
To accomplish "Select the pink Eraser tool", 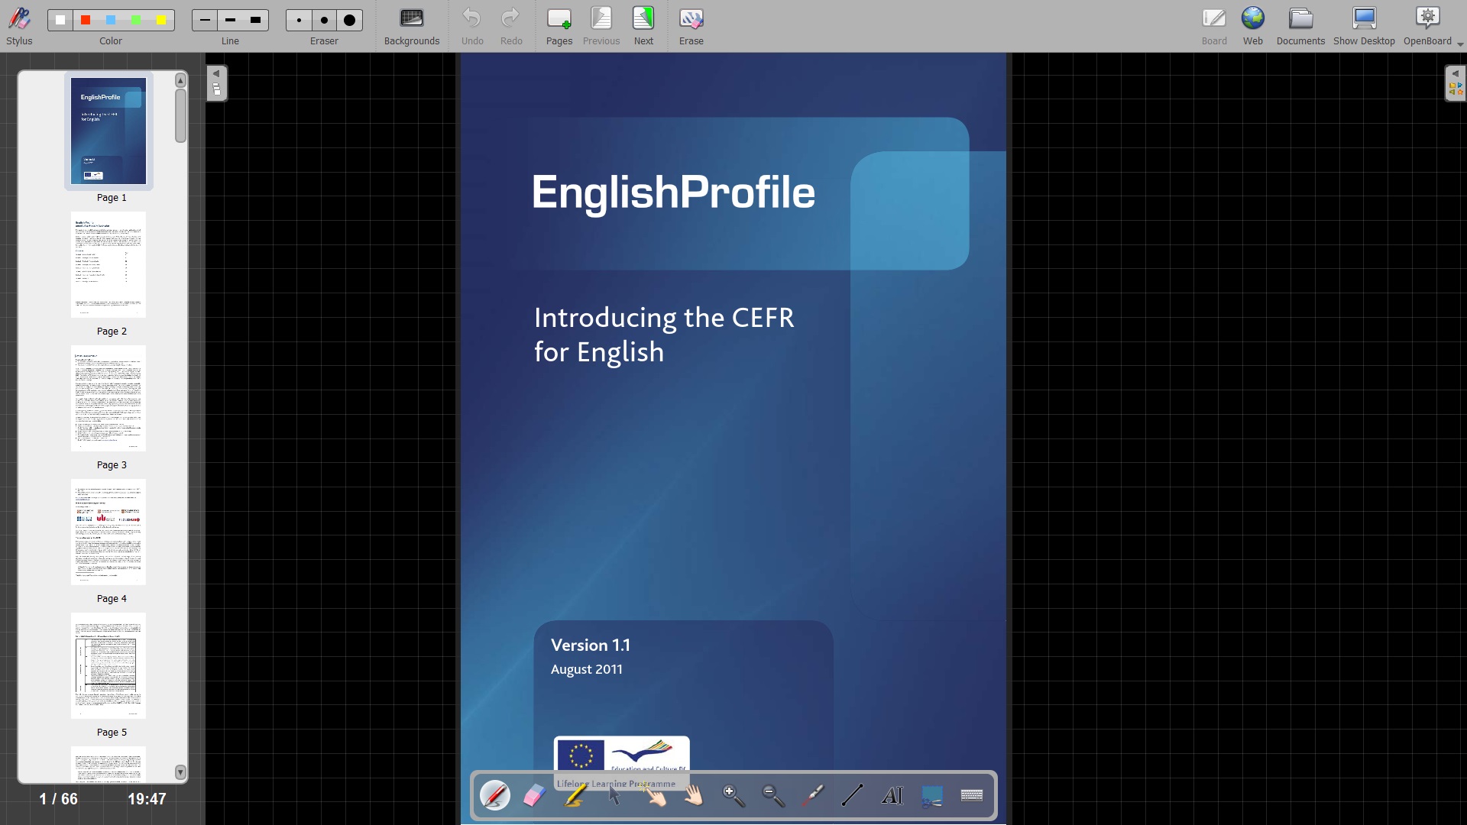I will 535,796.
